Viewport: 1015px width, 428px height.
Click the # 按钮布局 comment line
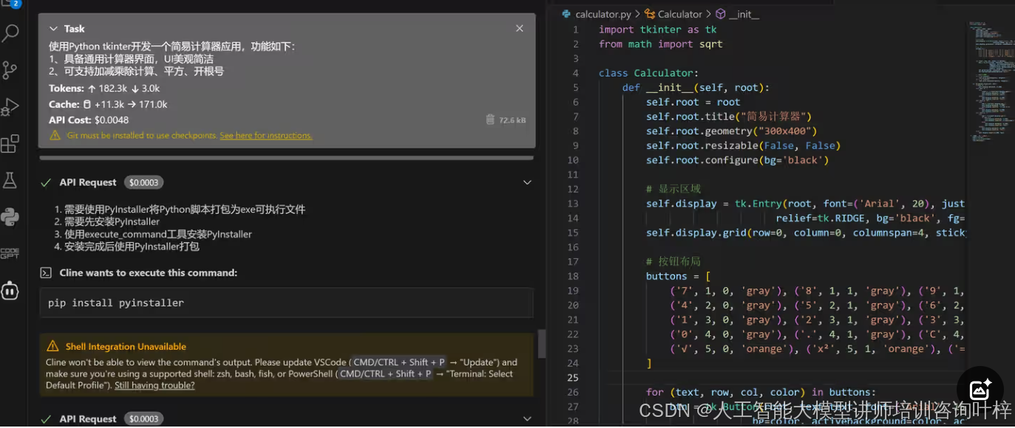pyautogui.click(x=674, y=261)
